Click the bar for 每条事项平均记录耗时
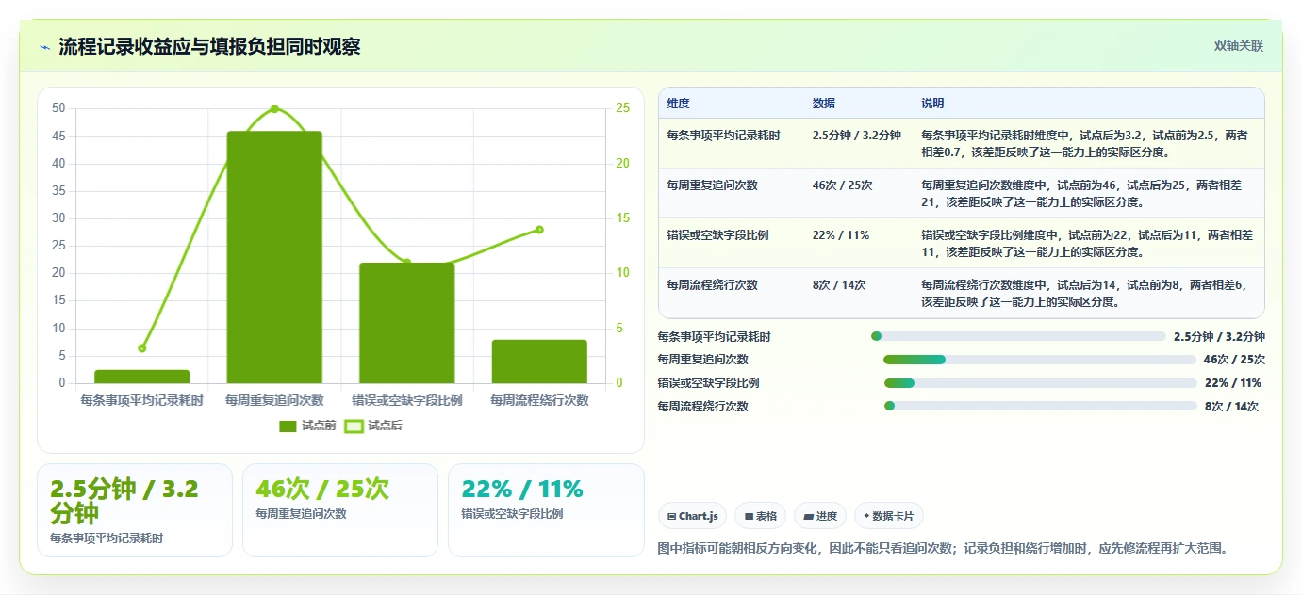Image resolution: width=1302 pixels, height=595 pixels. click(x=142, y=377)
